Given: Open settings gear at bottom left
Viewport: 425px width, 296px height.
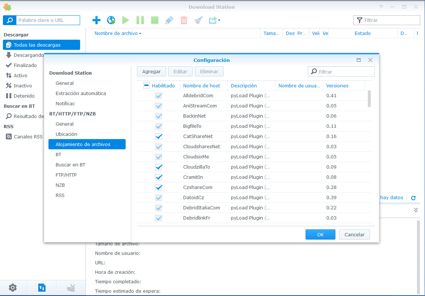Looking at the screenshot, I should 13,288.
